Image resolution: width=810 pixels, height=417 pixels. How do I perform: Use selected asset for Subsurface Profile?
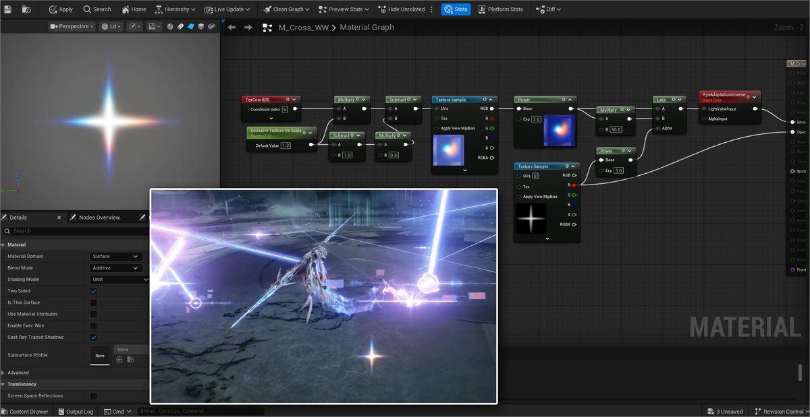(x=119, y=360)
